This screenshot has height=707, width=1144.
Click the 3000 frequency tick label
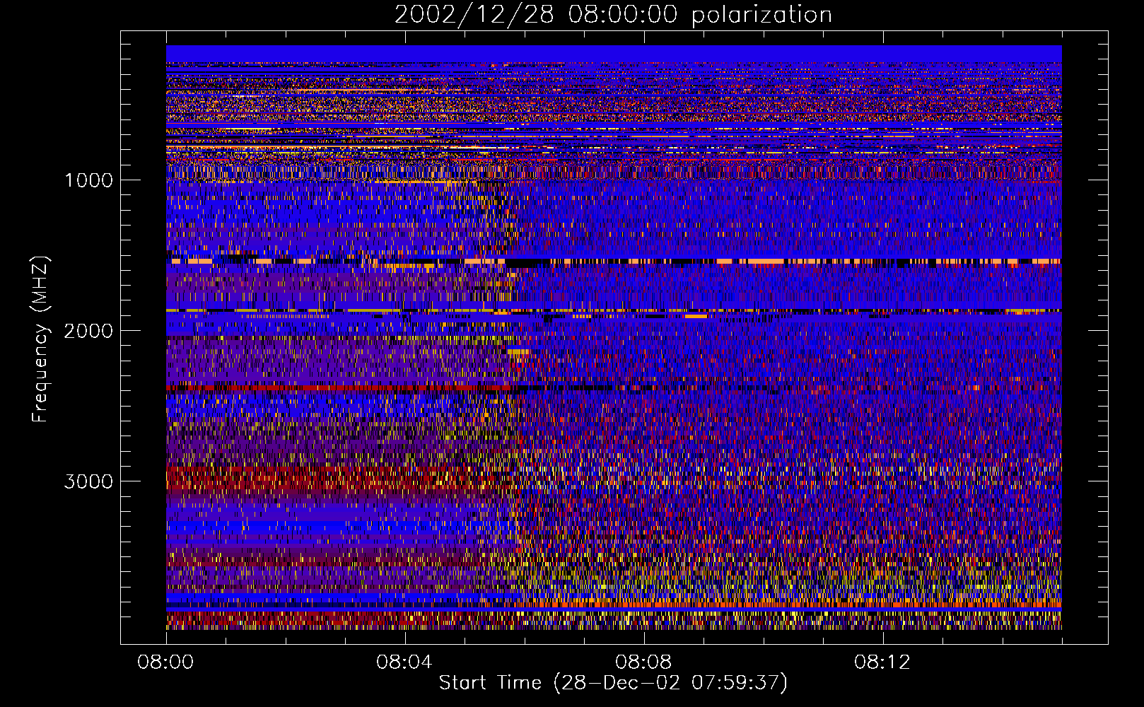(x=88, y=481)
